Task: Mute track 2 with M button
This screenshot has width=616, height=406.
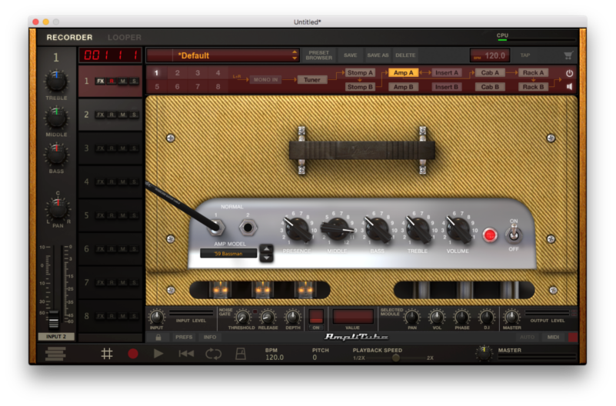Action: pos(123,115)
